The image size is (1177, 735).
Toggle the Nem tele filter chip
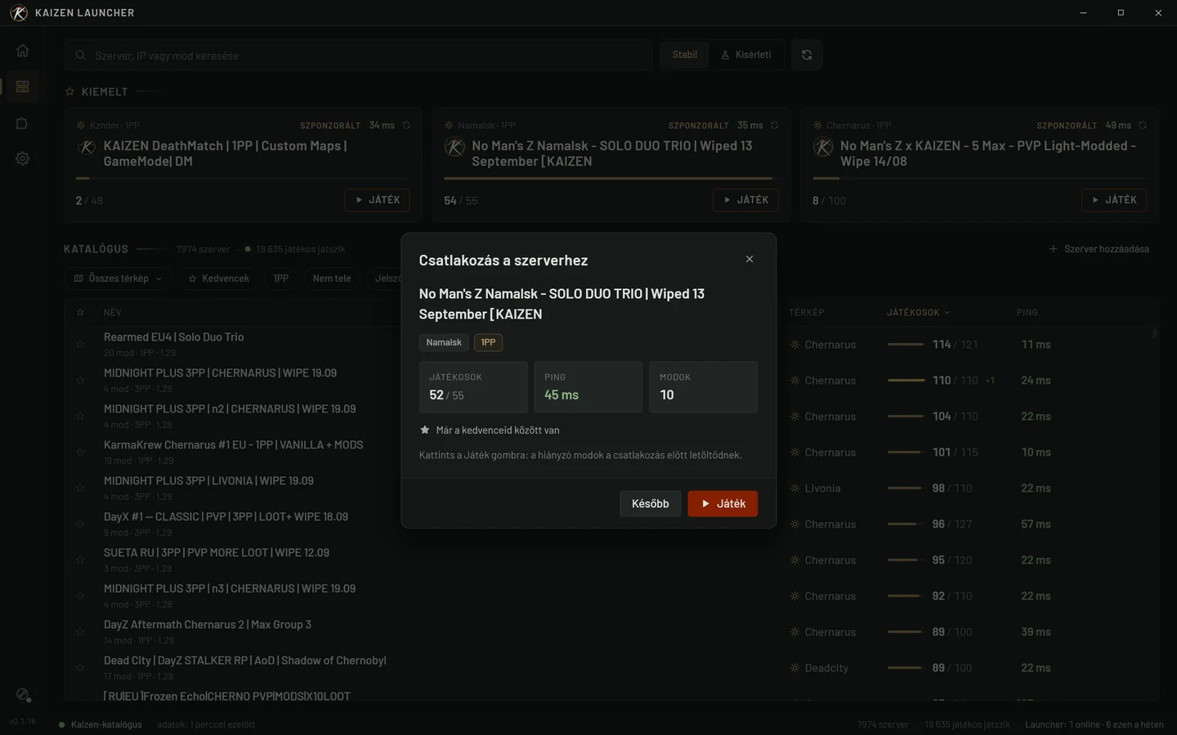point(332,278)
